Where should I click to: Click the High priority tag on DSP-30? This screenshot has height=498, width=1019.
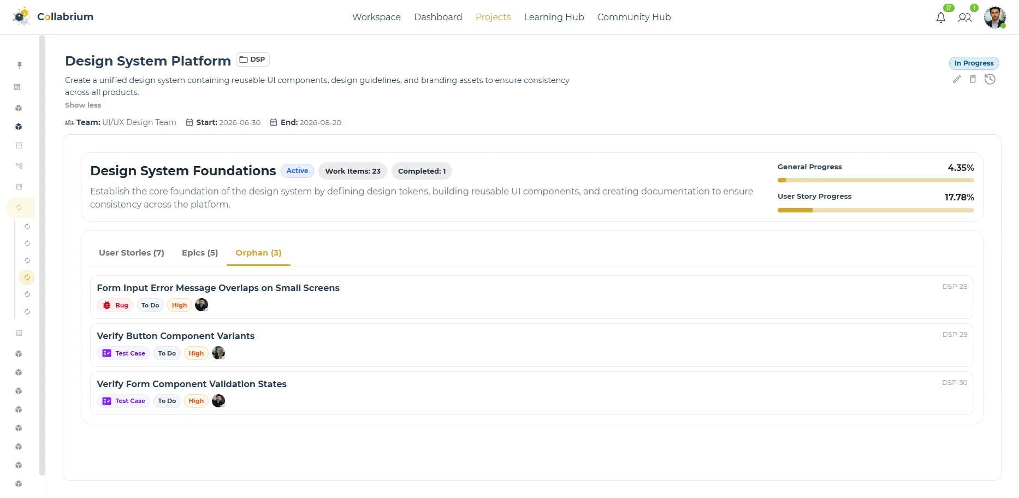pyautogui.click(x=196, y=401)
